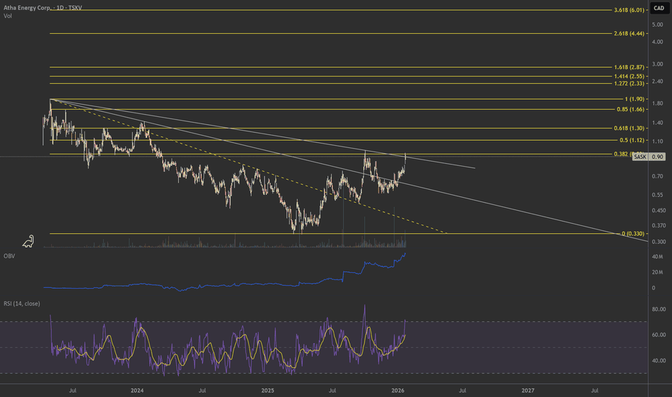Click the 0.70 price axis value
This screenshot has height=397, width=672.
pos(658,176)
